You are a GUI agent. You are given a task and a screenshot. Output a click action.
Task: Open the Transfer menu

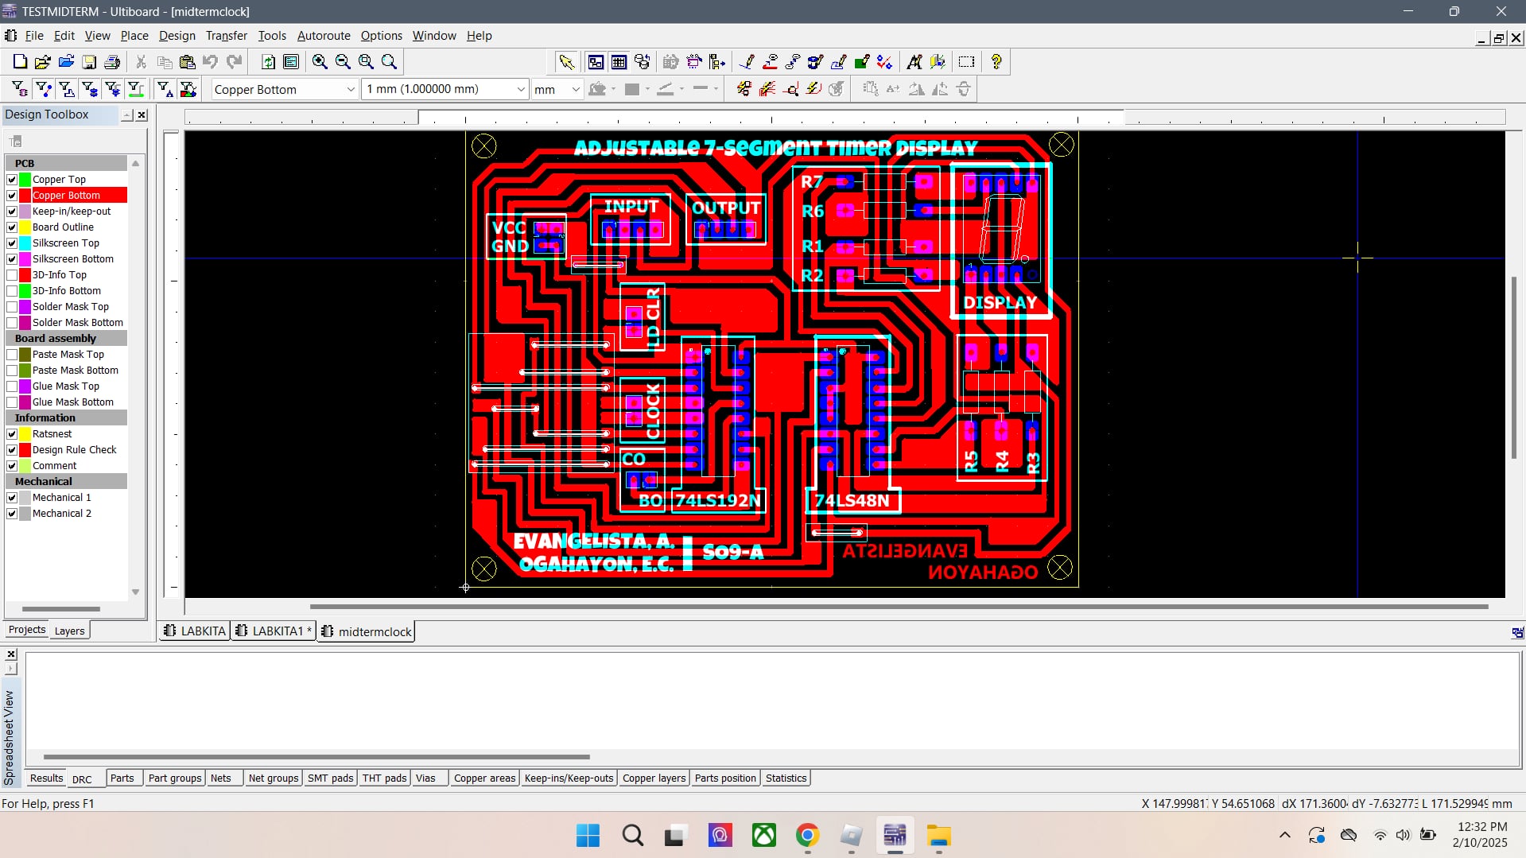226,36
